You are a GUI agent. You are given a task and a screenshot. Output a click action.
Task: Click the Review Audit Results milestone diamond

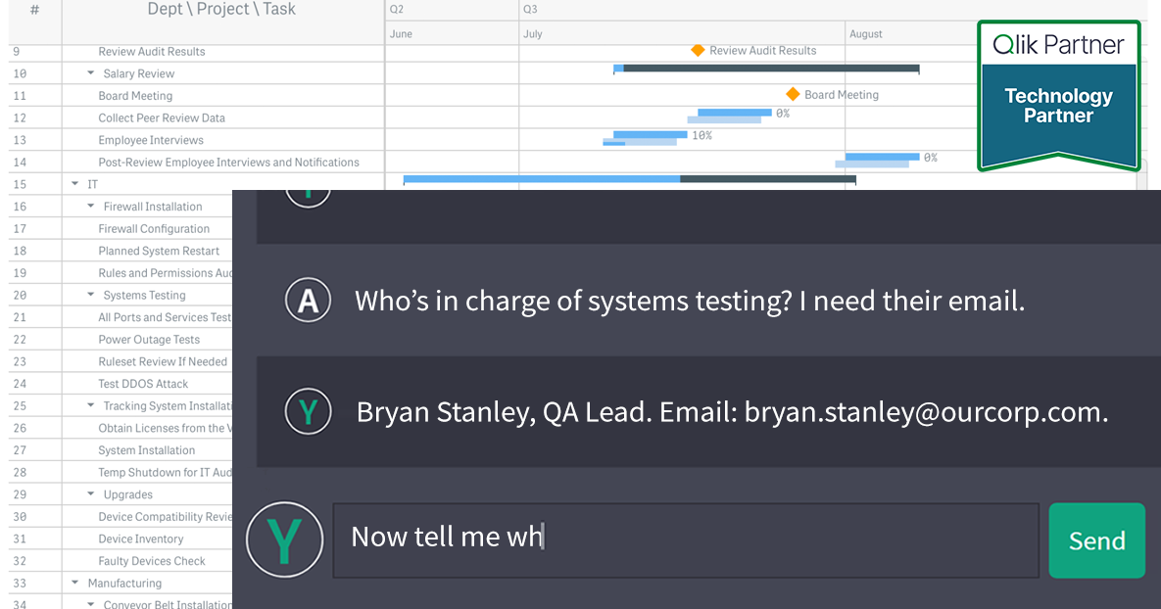click(700, 49)
